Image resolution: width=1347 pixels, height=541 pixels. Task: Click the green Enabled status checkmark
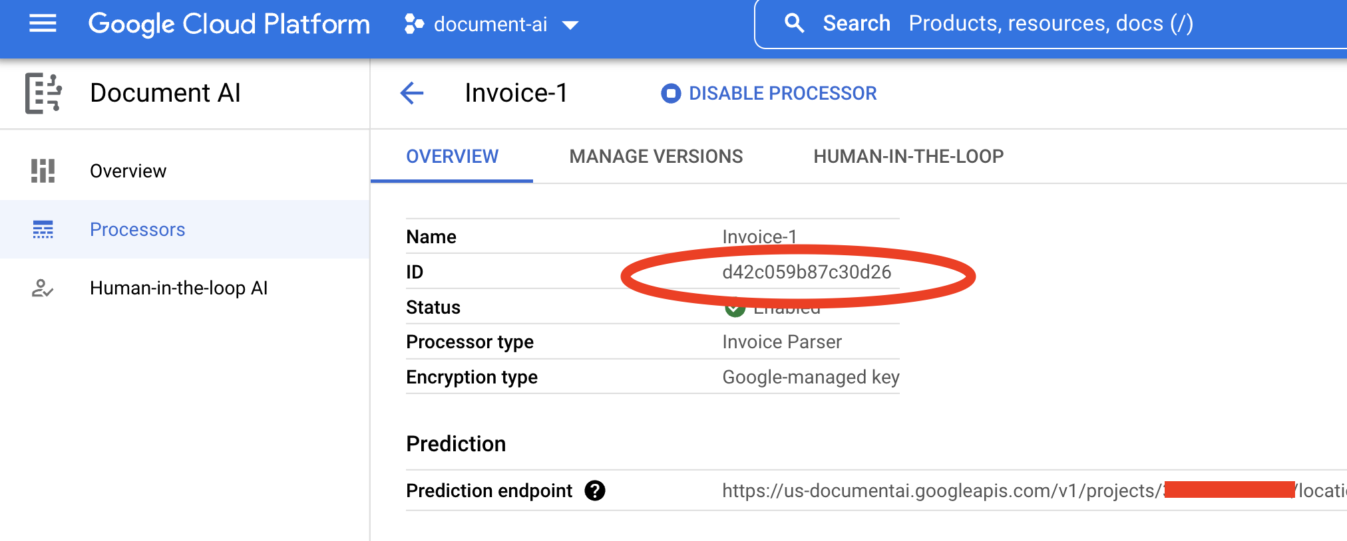pos(735,309)
